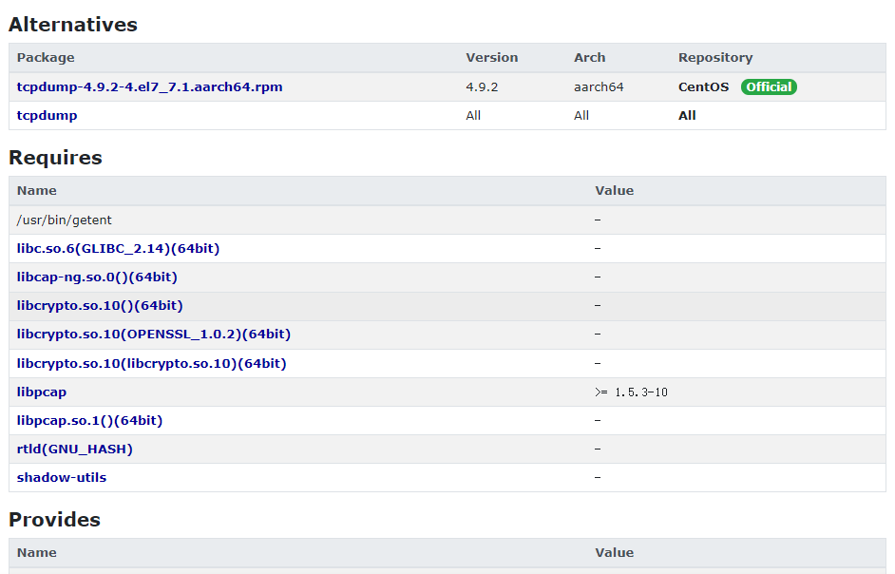The width and height of the screenshot is (895, 574).
Task: Open libcrypto.so.10()(64bit) link
Action: click(100, 306)
